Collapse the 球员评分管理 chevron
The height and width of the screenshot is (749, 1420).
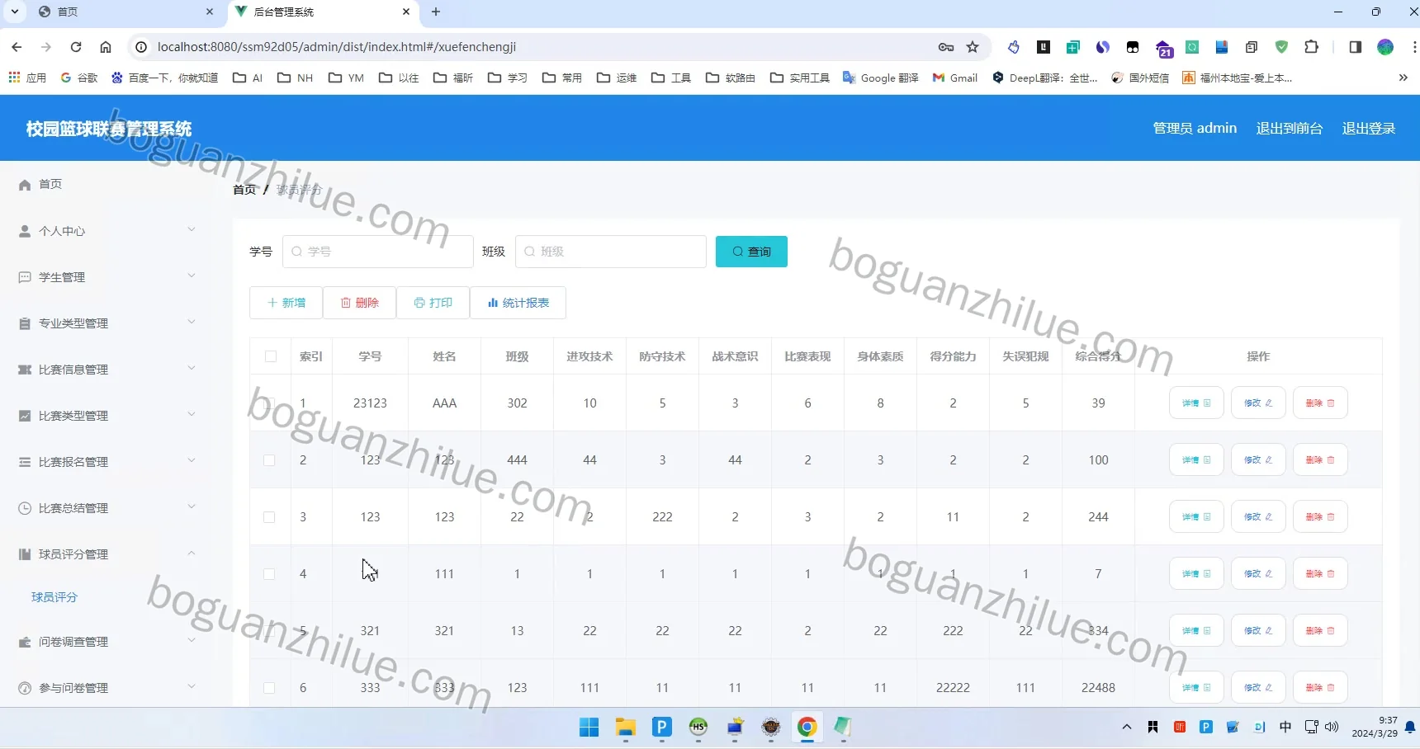click(192, 553)
